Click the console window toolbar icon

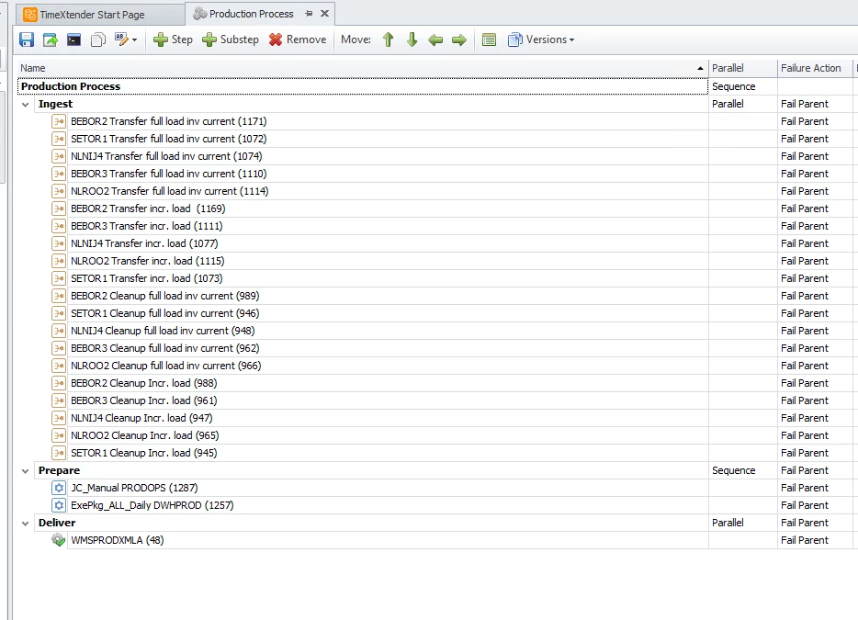point(73,39)
